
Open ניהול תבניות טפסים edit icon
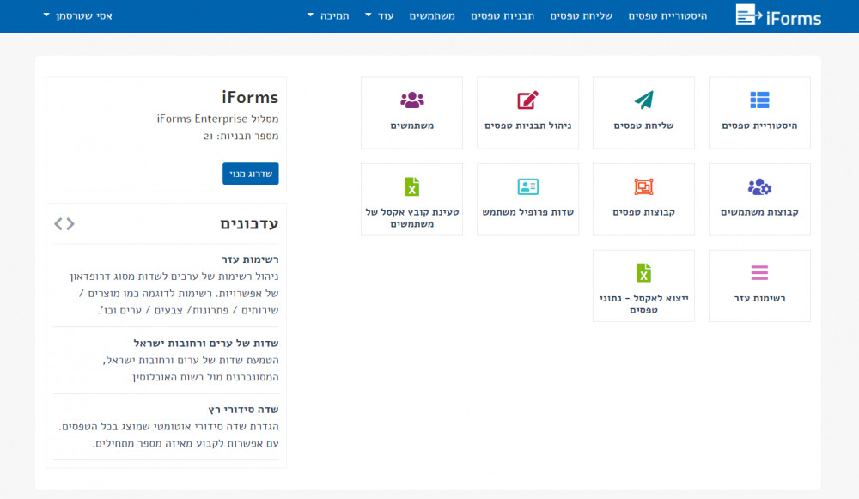coord(527,100)
